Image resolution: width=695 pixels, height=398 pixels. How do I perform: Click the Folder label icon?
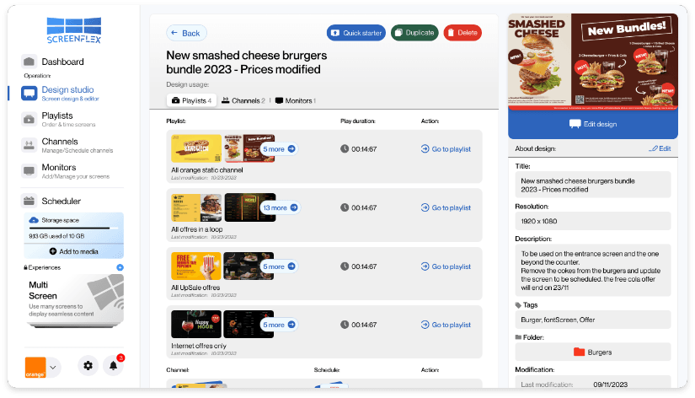tap(518, 337)
